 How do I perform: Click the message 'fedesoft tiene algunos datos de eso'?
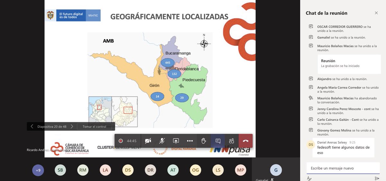point(343,150)
